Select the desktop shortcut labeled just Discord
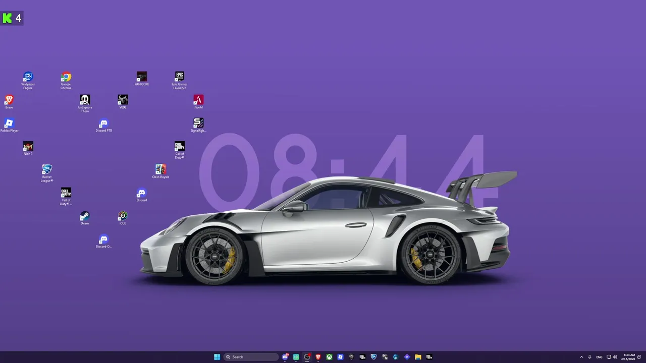This screenshot has height=363, width=646. tap(142, 195)
